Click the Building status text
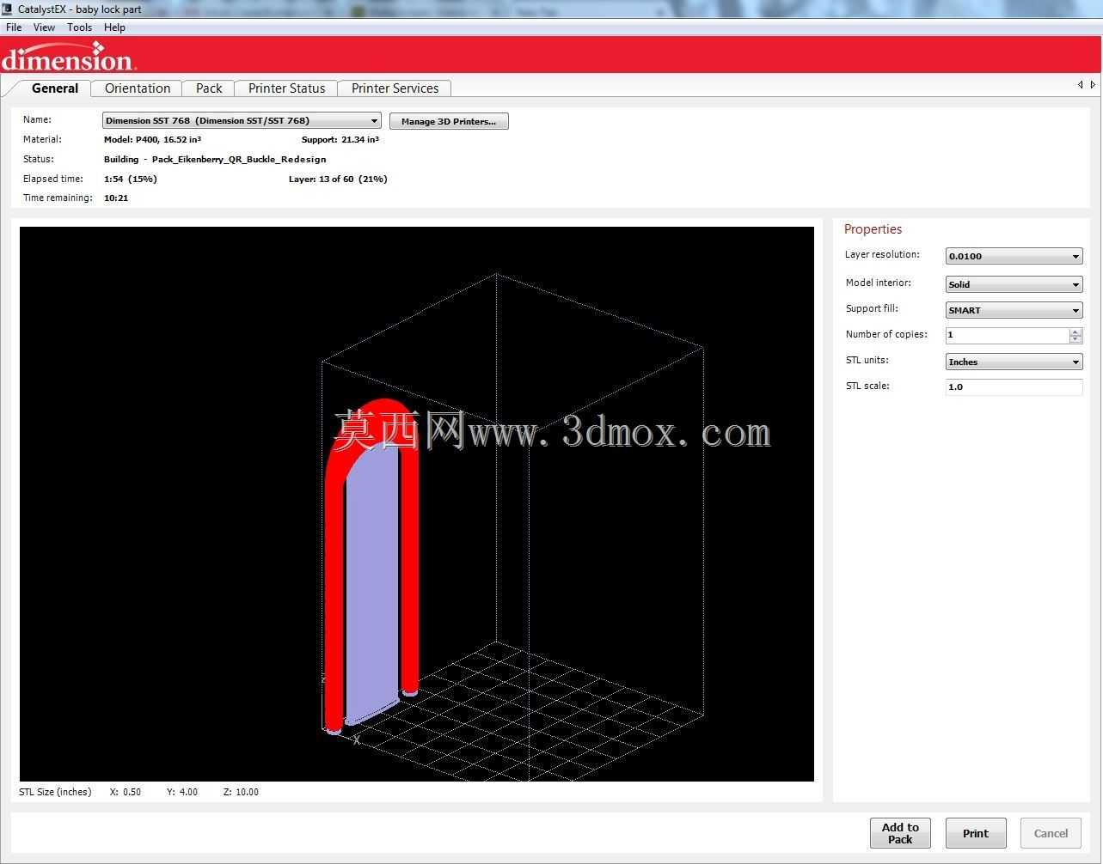1103x864 pixels. 215,159
